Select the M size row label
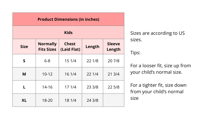The width and height of the screenshot is (200, 125). click(x=24, y=74)
